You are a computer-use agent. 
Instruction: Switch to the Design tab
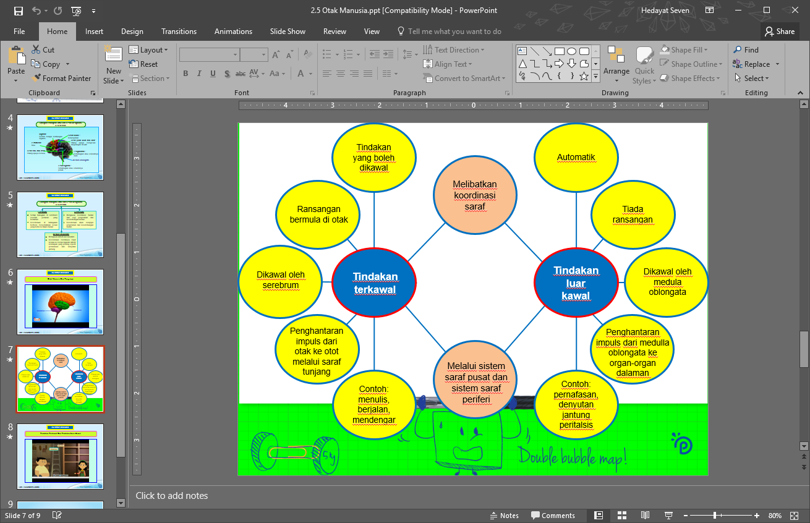click(132, 32)
